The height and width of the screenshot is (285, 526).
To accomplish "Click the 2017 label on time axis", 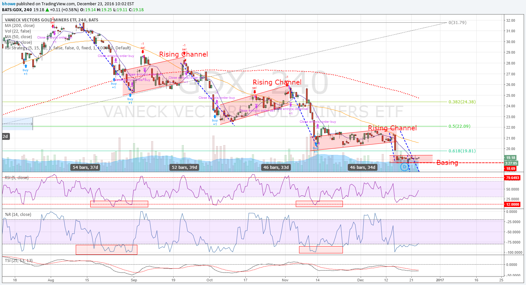I will click(440, 280).
